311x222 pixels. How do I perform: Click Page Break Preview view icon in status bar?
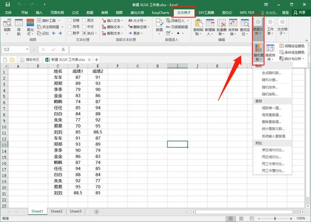click(x=252, y=218)
